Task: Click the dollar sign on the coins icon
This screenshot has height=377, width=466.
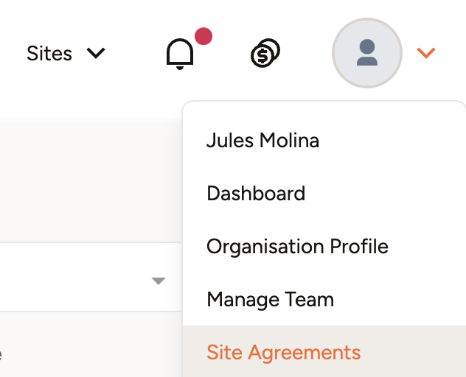Action: click(262, 56)
